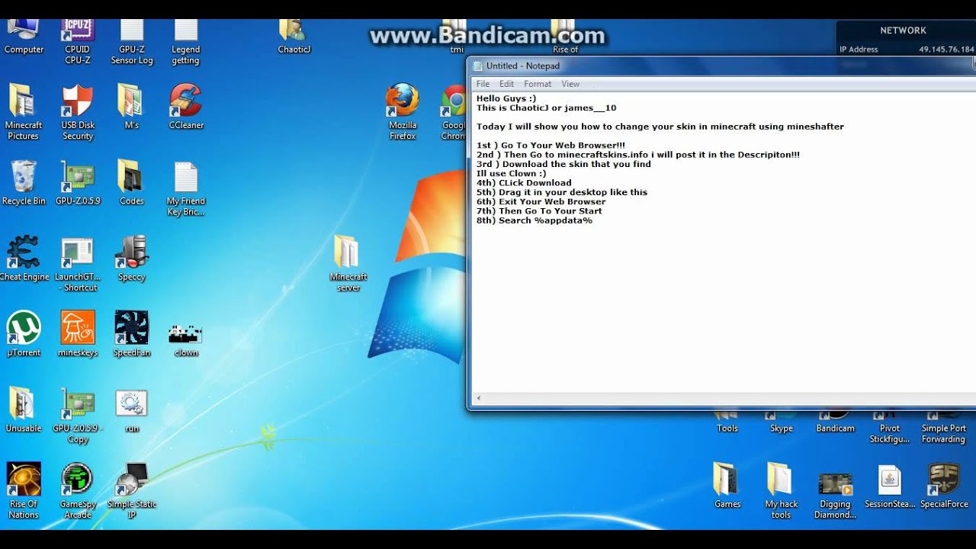The image size is (976, 549).
Task: Launch Mozilla Firefox
Action: coord(403,112)
